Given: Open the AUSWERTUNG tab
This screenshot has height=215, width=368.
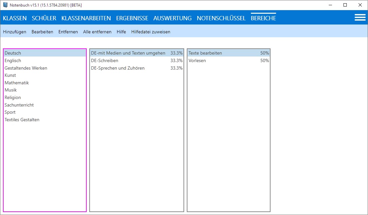Looking at the screenshot, I should click(172, 18).
